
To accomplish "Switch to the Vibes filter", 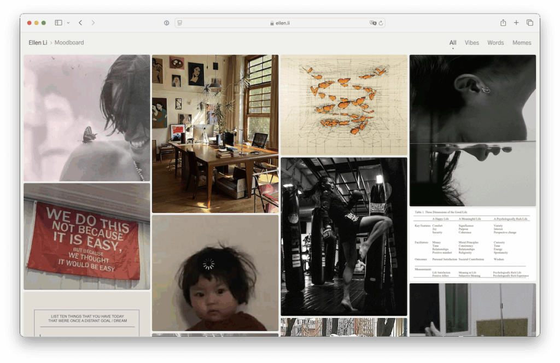I will [471, 43].
